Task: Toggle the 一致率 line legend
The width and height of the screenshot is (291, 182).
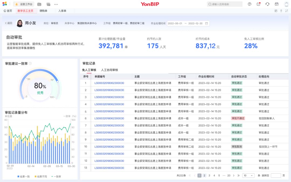Action: 56,177
